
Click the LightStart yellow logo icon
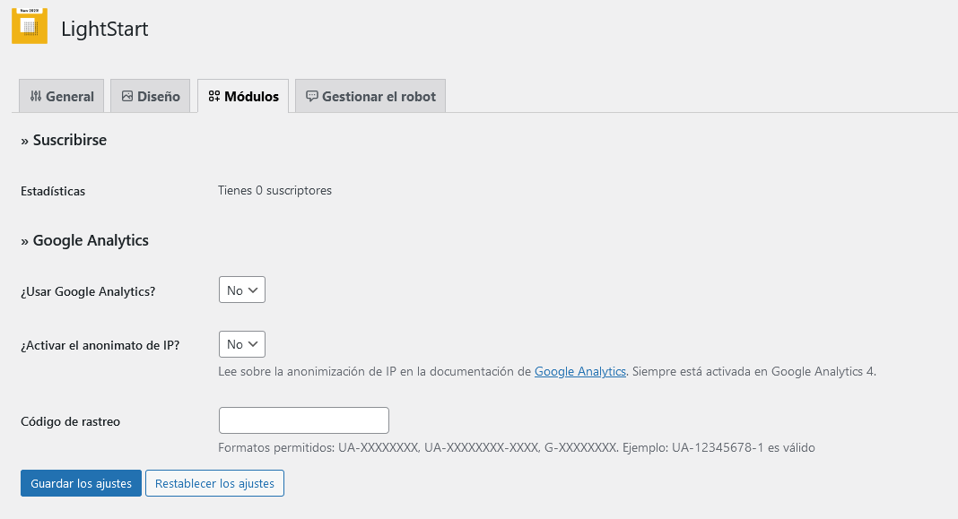pyautogui.click(x=29, y=26)
